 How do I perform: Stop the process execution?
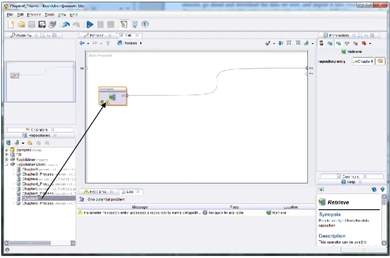111,24
